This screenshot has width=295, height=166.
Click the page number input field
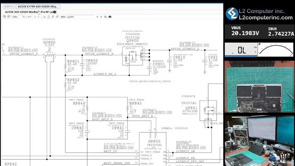[x=26, y=17]
